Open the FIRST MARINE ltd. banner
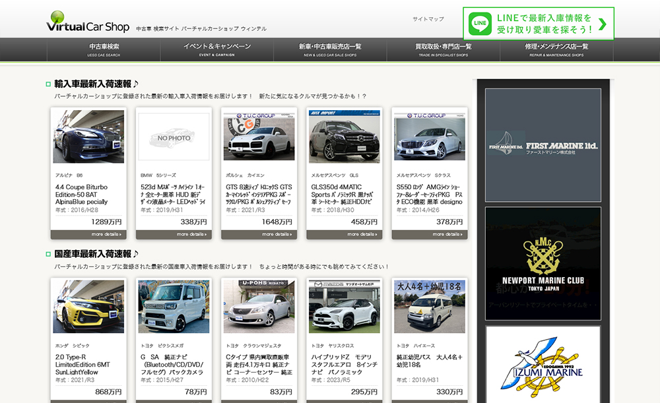Screen dimensions: 660x403 pos(543,145)
